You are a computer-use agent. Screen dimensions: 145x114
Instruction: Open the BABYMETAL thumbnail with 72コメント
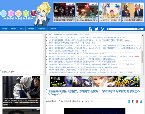pyautogui.click(x=64, y=12)
